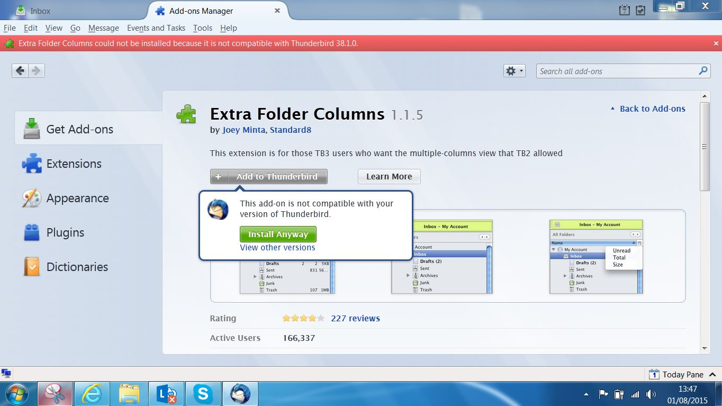
Task: Click the Add to Thunderbird button
Action: (x=269, y=176)
